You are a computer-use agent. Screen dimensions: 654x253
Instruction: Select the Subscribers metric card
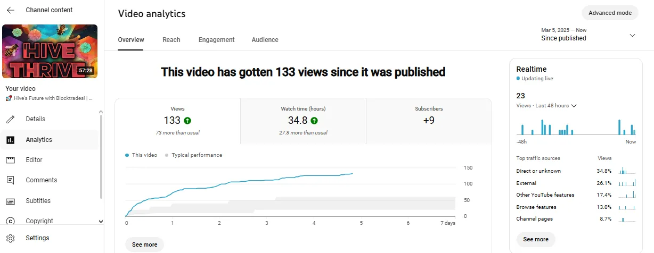(429, 121)
